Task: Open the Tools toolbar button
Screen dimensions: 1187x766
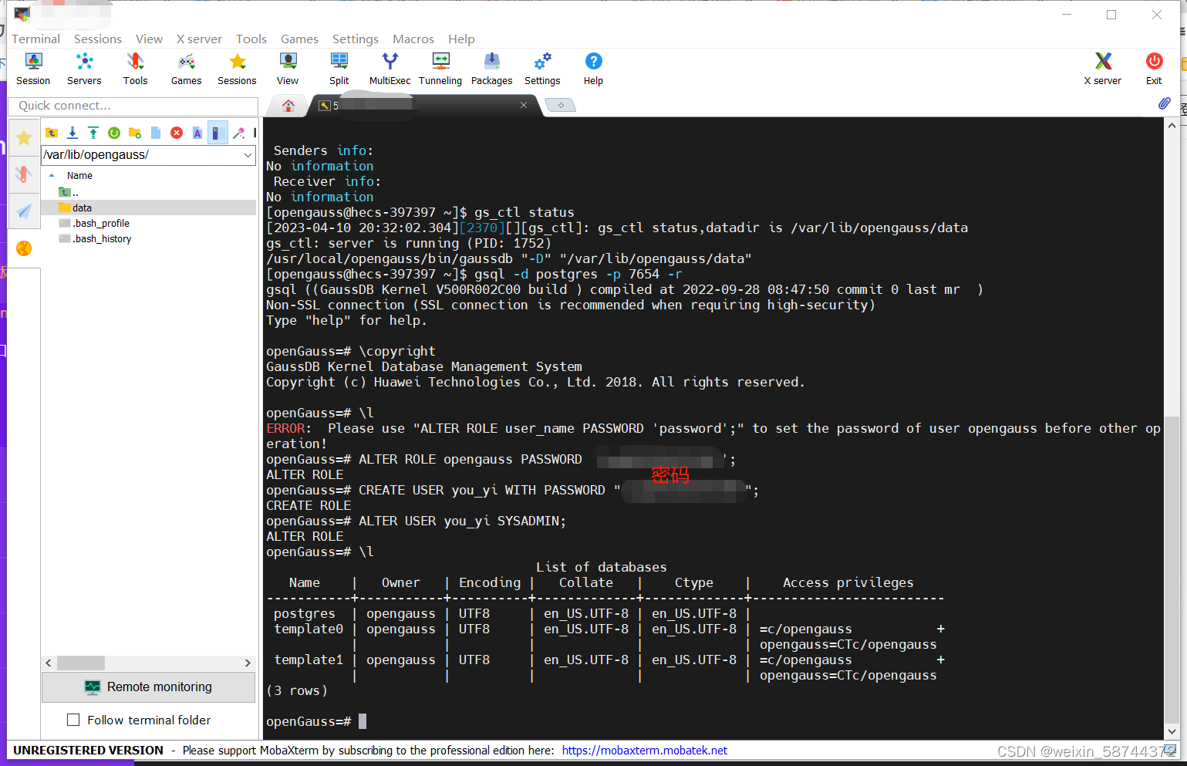Action: click(x=135, y=69)
